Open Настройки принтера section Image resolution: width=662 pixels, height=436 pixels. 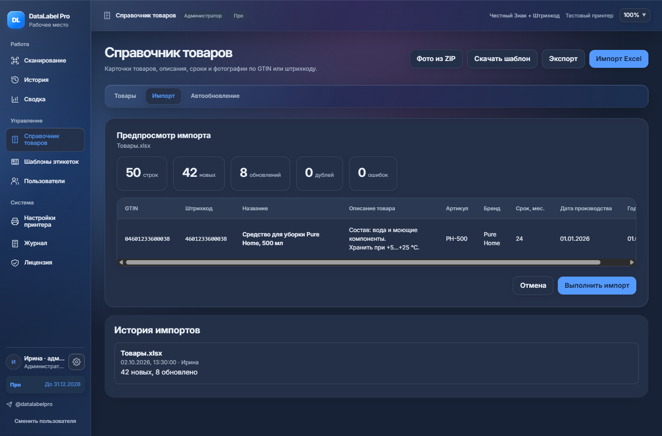pyautogui.click(x=45, y=221)
